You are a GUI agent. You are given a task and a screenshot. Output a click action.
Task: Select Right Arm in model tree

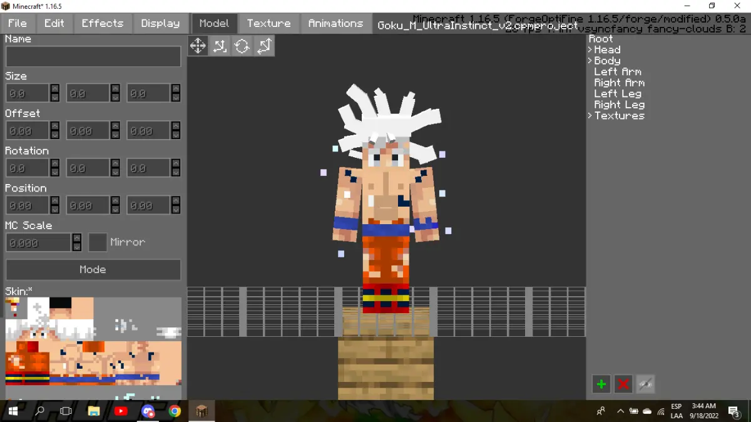click(x=620, y=83)
